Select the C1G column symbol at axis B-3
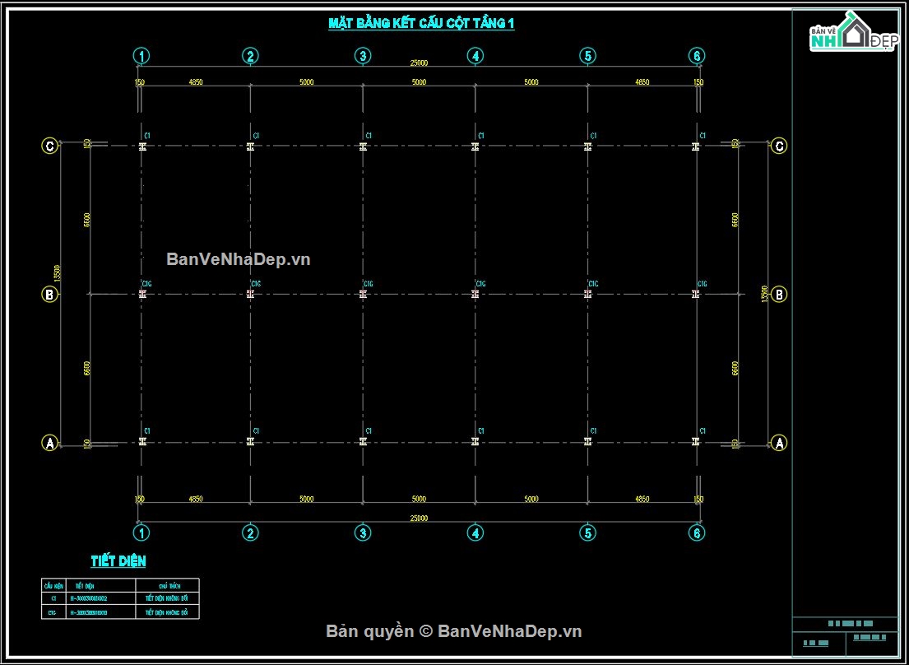This screenshot has width=909, height=665. tap(363, 294)
